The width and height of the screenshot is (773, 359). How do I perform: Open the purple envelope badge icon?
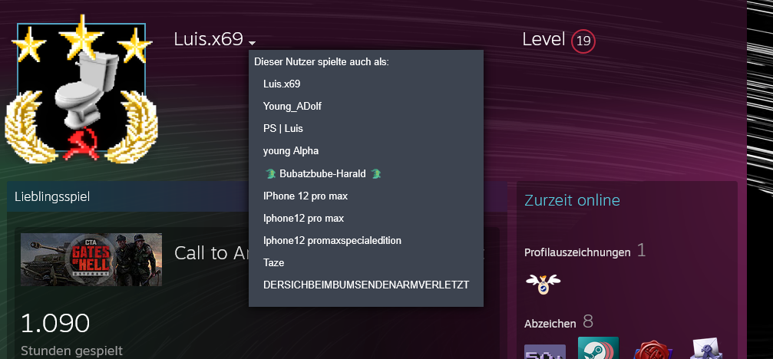click(705, 349)
